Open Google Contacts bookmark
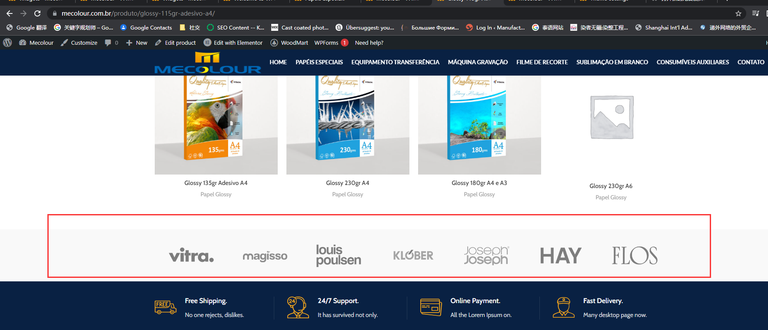The width and height of the screenshot is (768, 330). tap(146, 27)
